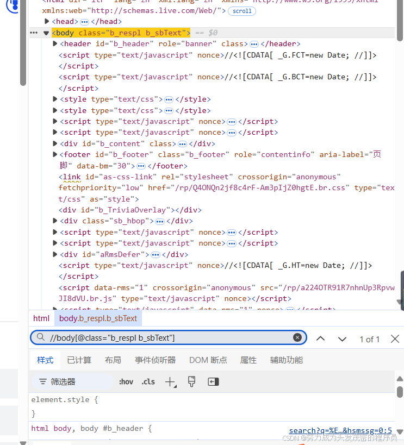404x445 pixels.
Task: Click the search magnifier icon
Action: (41, 337)
